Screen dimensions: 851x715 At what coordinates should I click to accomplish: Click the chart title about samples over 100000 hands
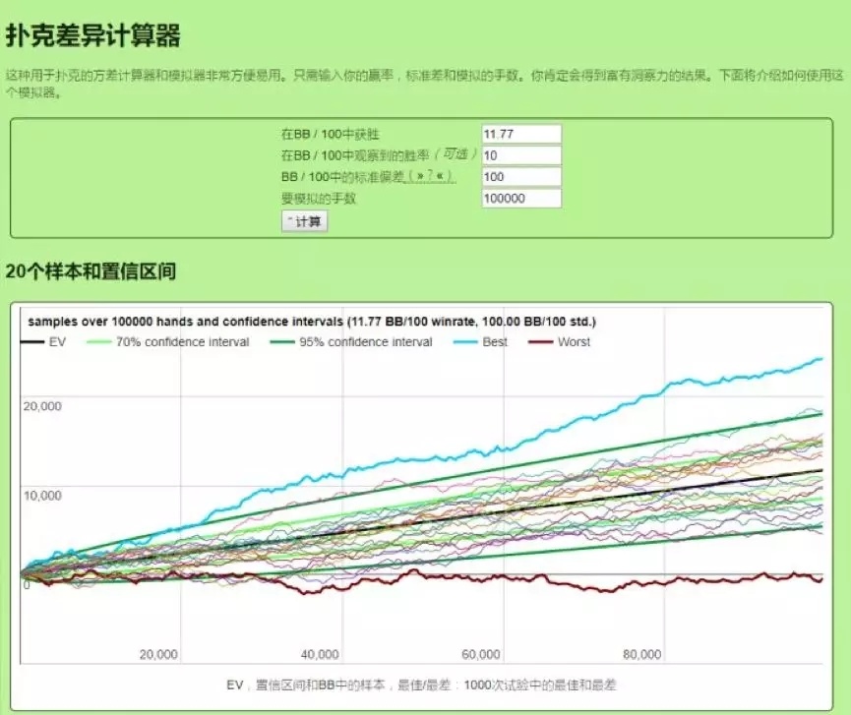(x=311, y=322)
